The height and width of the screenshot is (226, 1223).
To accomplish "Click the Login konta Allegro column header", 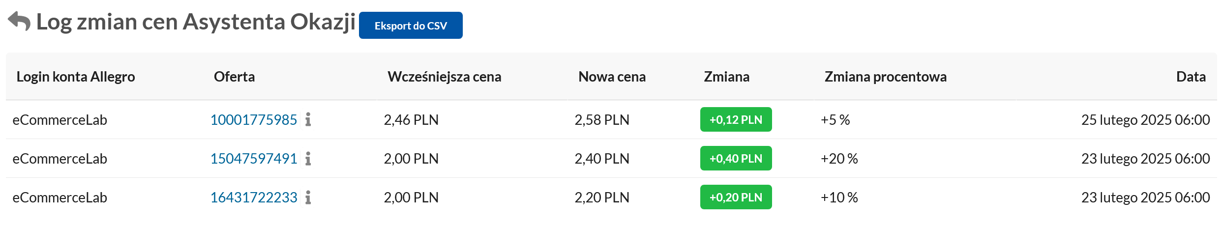I will [x=76, y=77].
